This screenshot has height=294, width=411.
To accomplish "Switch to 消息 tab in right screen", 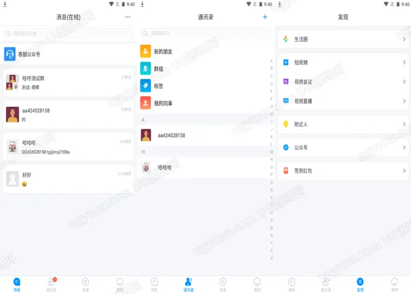I will pos(292,284).
